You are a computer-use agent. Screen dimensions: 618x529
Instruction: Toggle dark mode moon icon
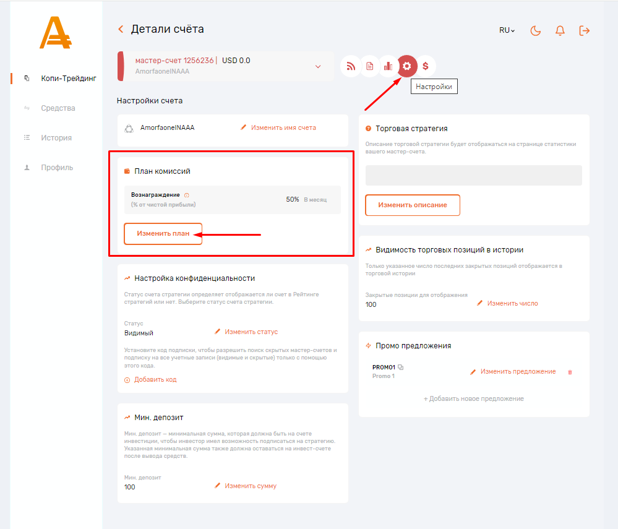click(536, 30)
